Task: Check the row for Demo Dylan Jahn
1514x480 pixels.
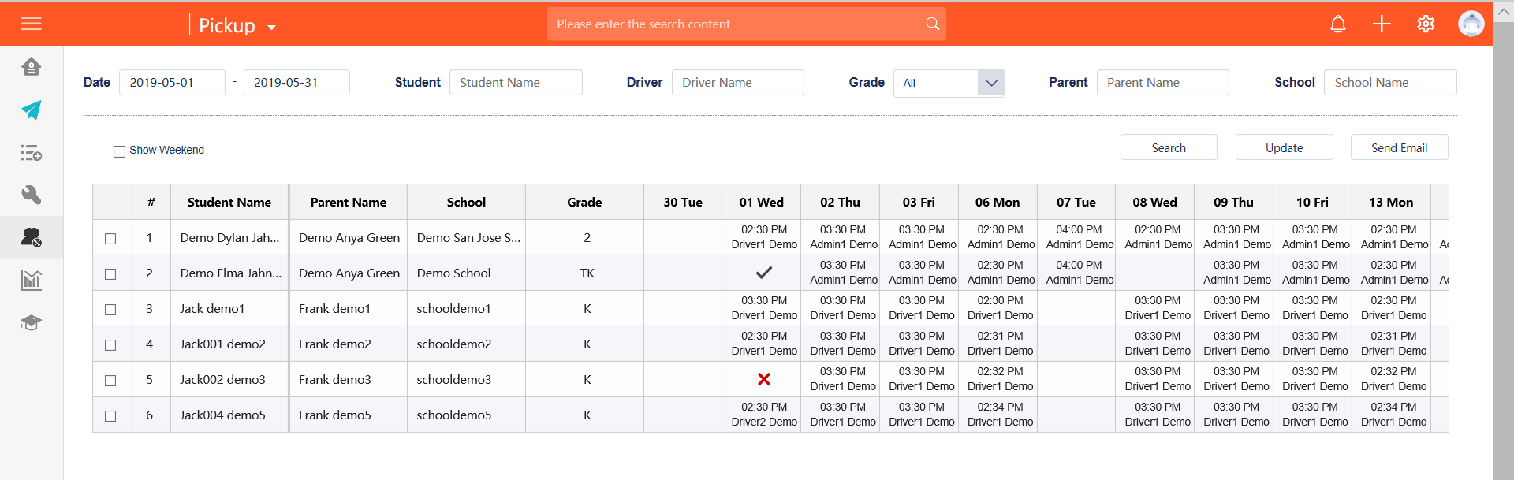Action: [110, 239]
